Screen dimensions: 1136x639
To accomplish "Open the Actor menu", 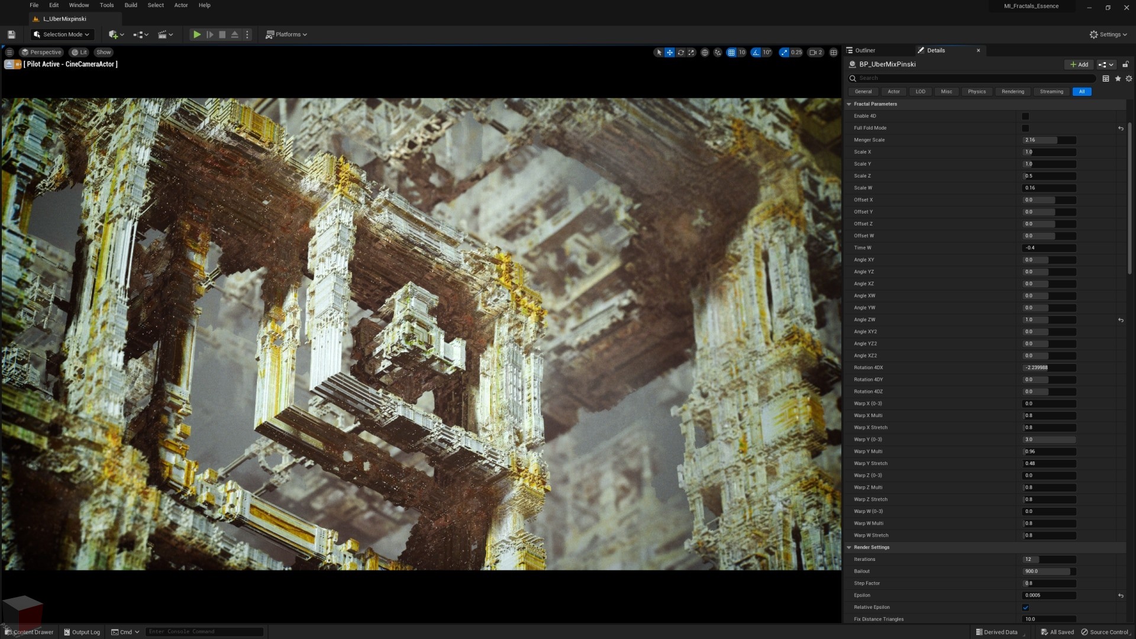I will [181, 5].
